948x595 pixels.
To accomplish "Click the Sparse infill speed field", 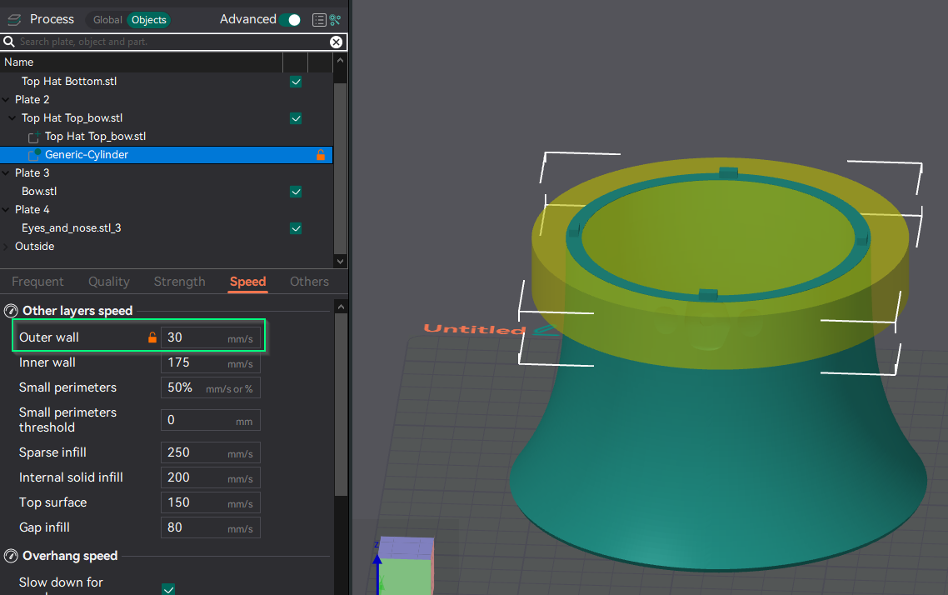I will [x=195, y=452].
